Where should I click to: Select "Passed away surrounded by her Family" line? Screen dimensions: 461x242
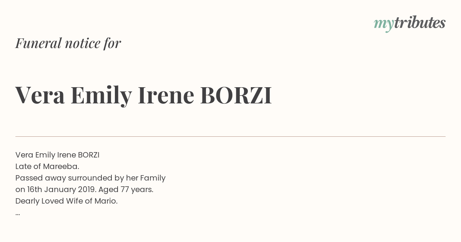click(90, 178)
